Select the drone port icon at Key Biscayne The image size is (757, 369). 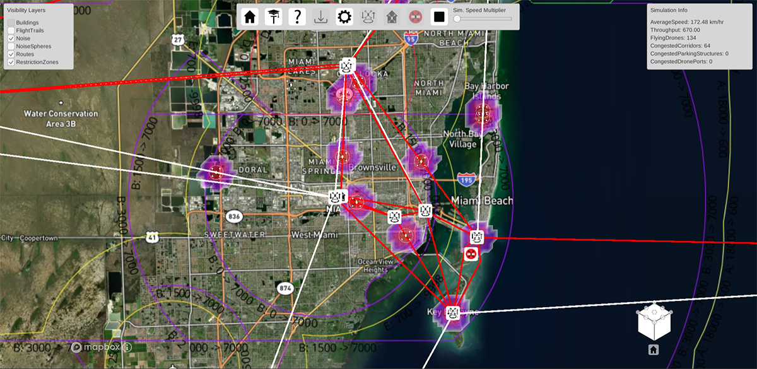click(452, 313)
